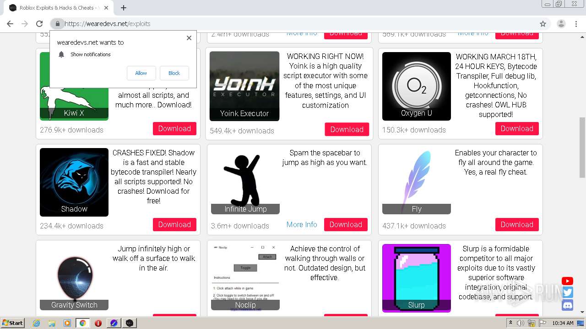Download Oxygen U exploit

pos(517,128)
